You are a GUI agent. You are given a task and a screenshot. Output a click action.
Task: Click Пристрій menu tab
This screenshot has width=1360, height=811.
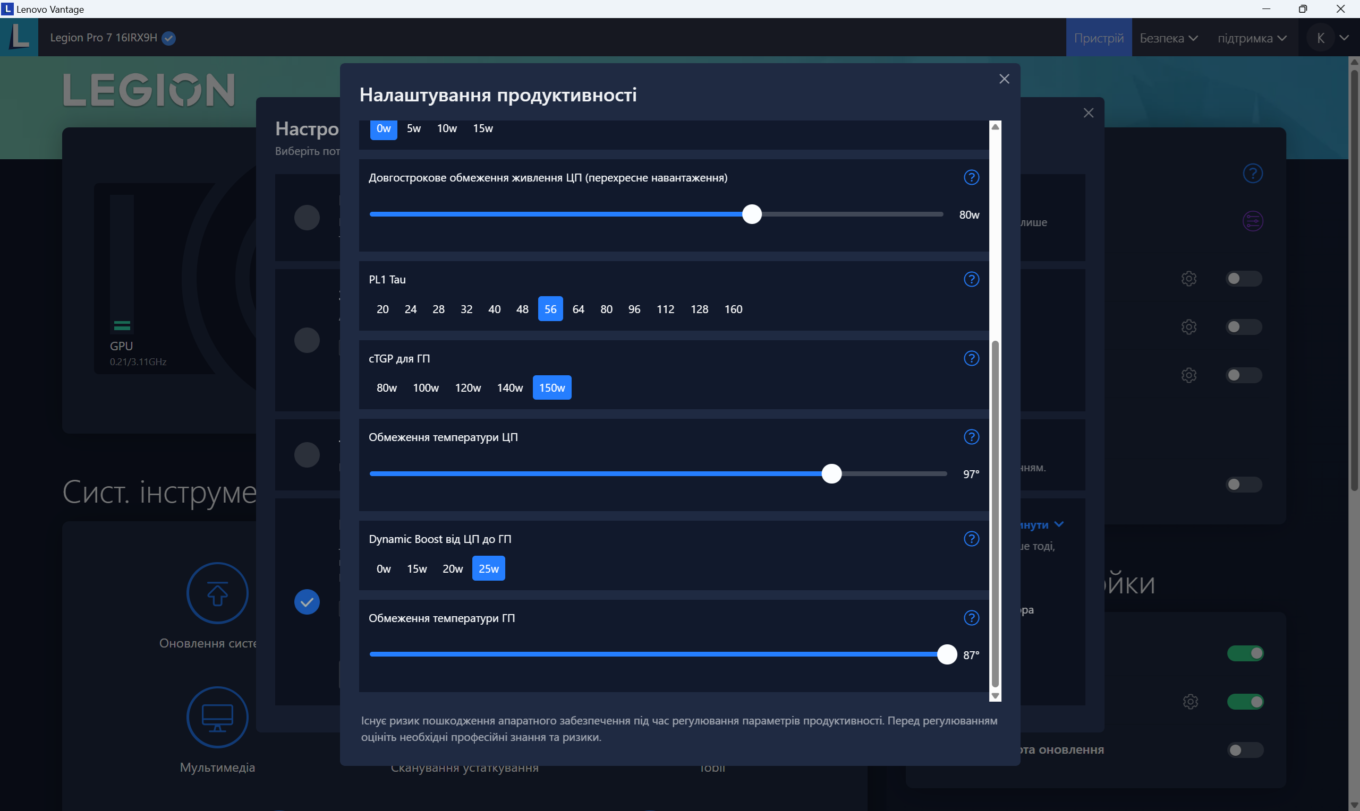tap(1099, 38)
